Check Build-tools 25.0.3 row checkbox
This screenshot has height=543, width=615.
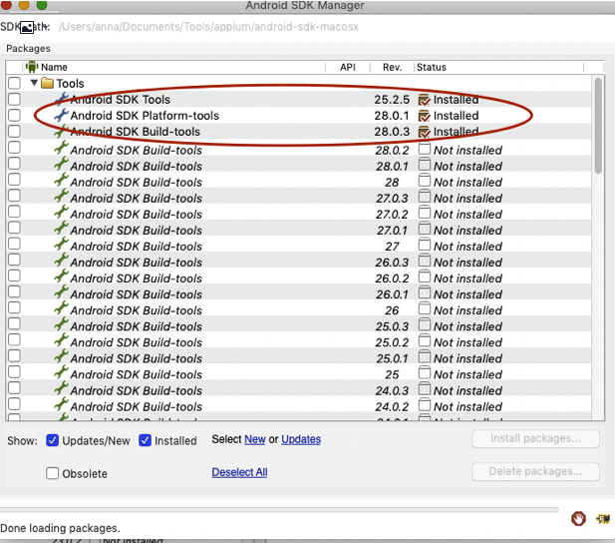pos(14,324)
